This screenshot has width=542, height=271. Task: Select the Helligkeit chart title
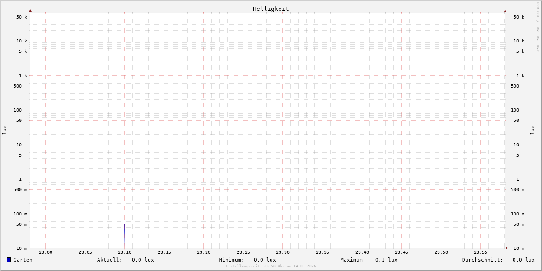(271, 9)
